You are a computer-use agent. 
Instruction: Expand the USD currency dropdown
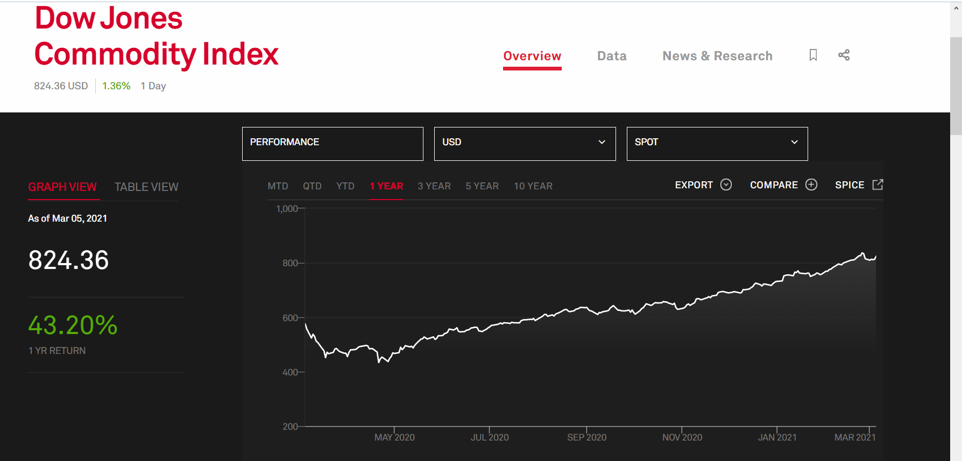click(x=525, y=144)
